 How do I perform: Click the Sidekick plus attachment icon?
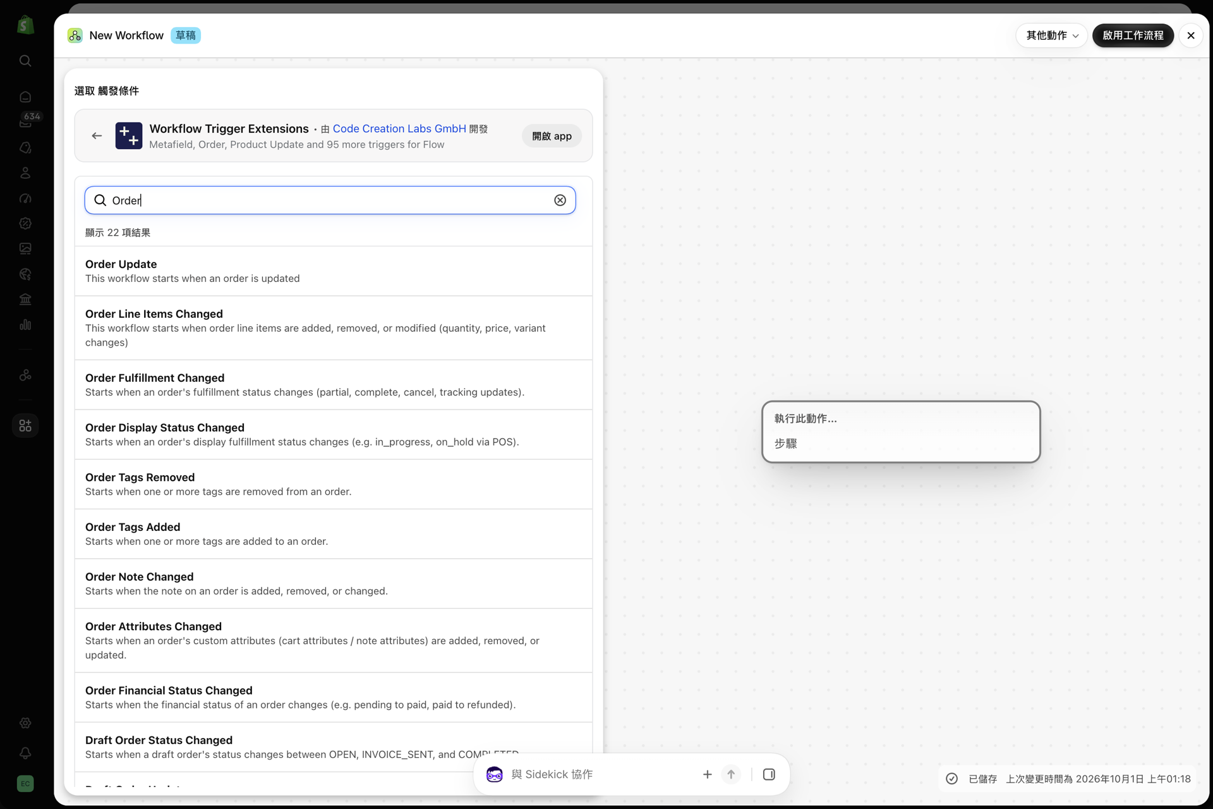click(707, 774)
